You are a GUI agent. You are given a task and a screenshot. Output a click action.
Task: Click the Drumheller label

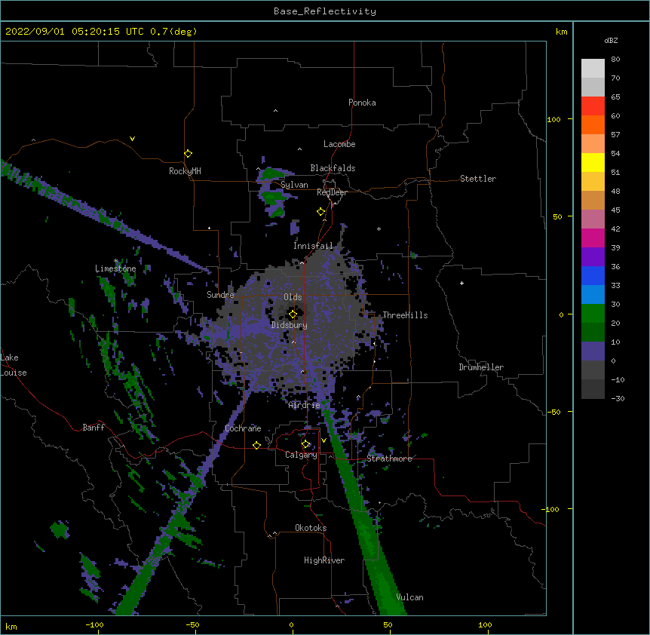click(481, 367)
